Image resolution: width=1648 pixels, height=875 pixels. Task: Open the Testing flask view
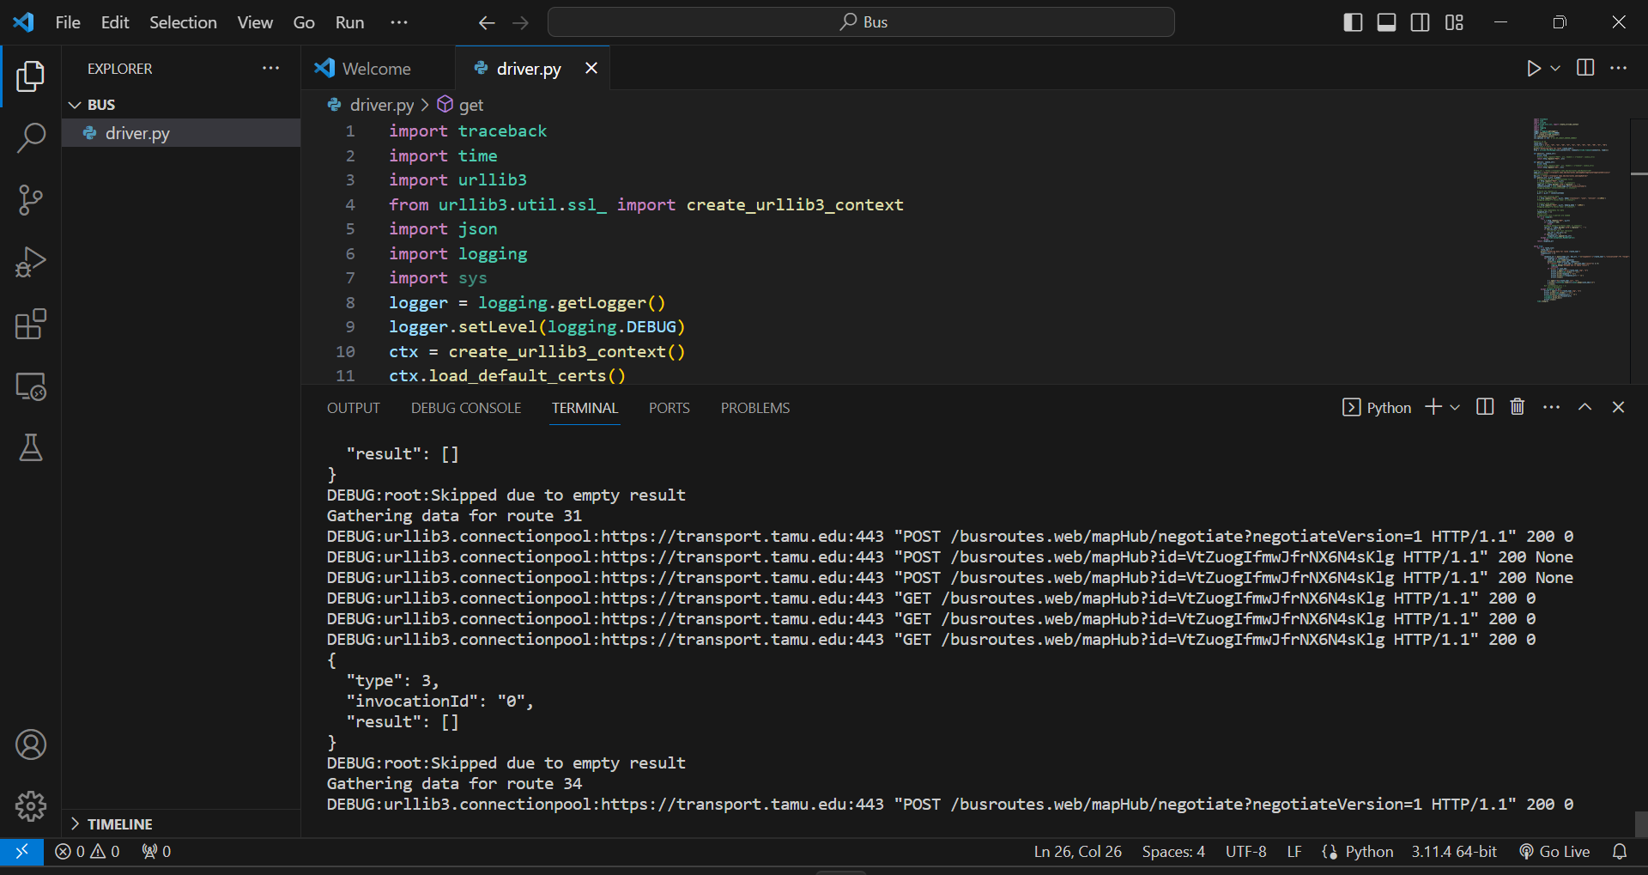[31, 447]
